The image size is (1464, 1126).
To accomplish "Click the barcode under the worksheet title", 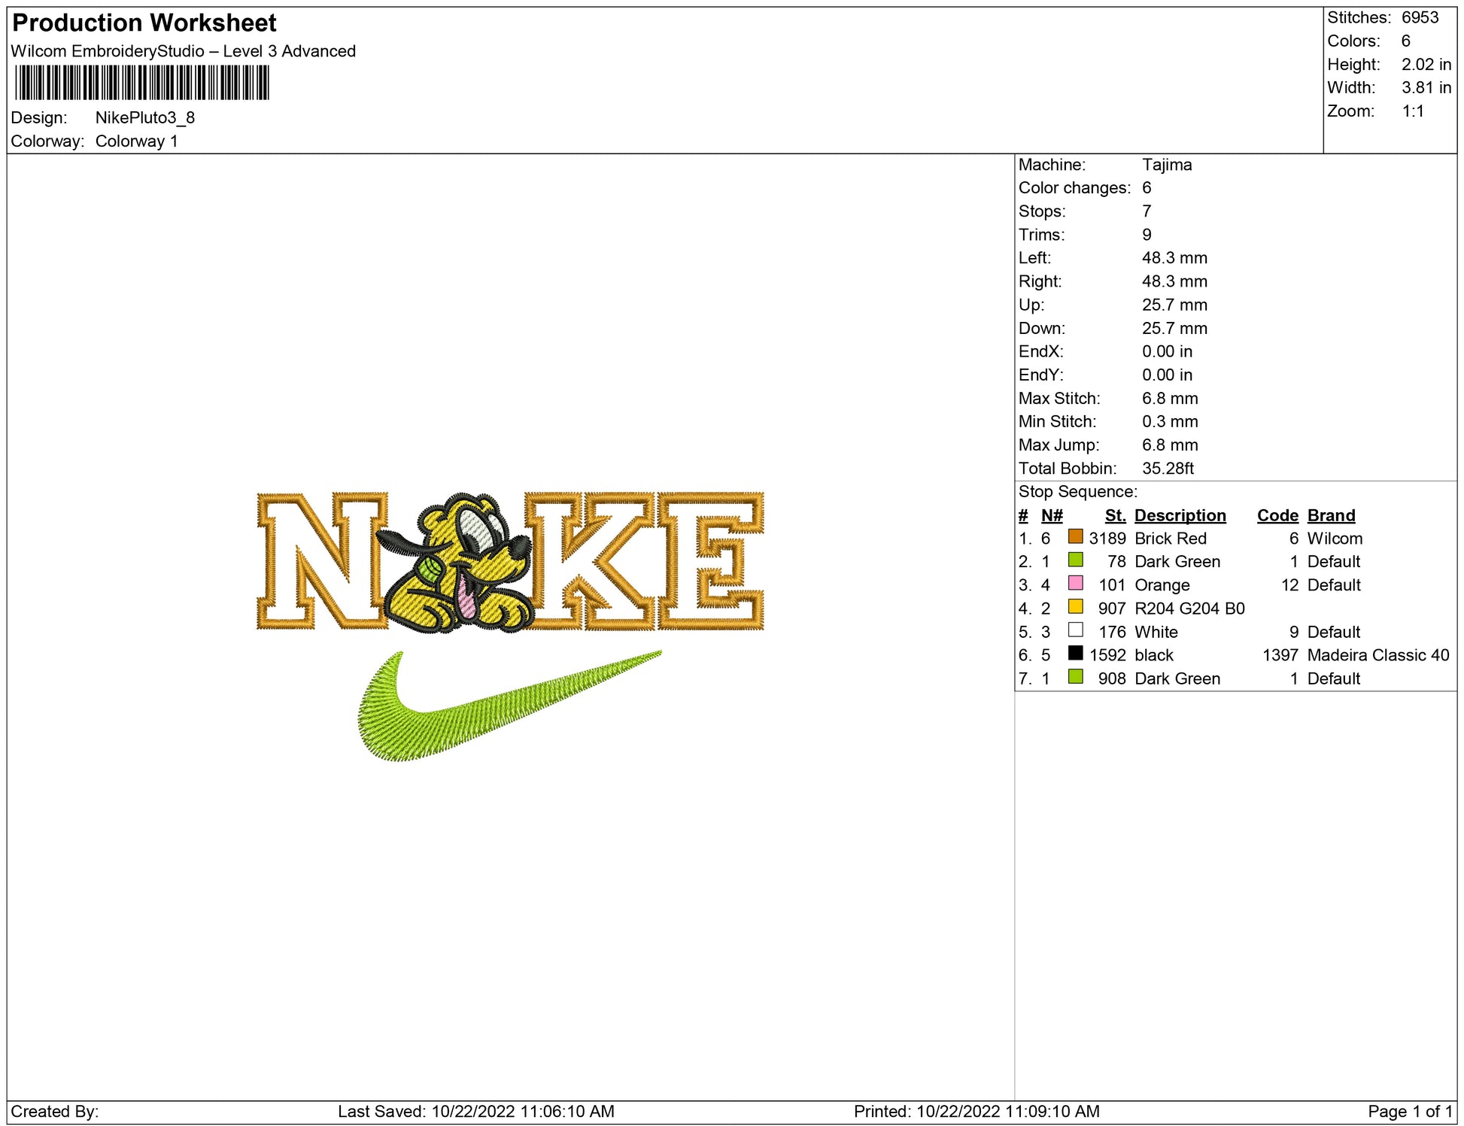I will point(141,83).
